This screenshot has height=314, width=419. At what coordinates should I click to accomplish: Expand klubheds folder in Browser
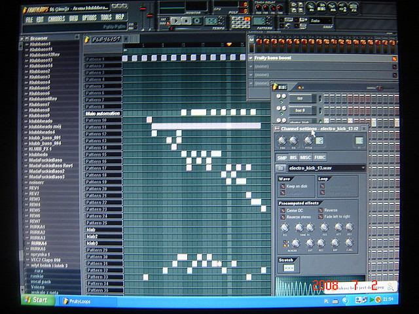coord(26,154)
